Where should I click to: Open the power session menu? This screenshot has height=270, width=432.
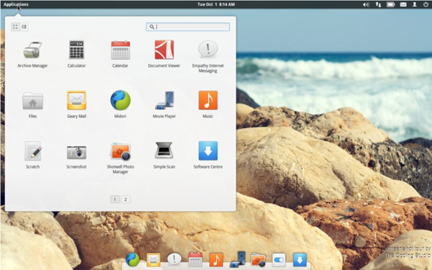[x=426, y=4]
